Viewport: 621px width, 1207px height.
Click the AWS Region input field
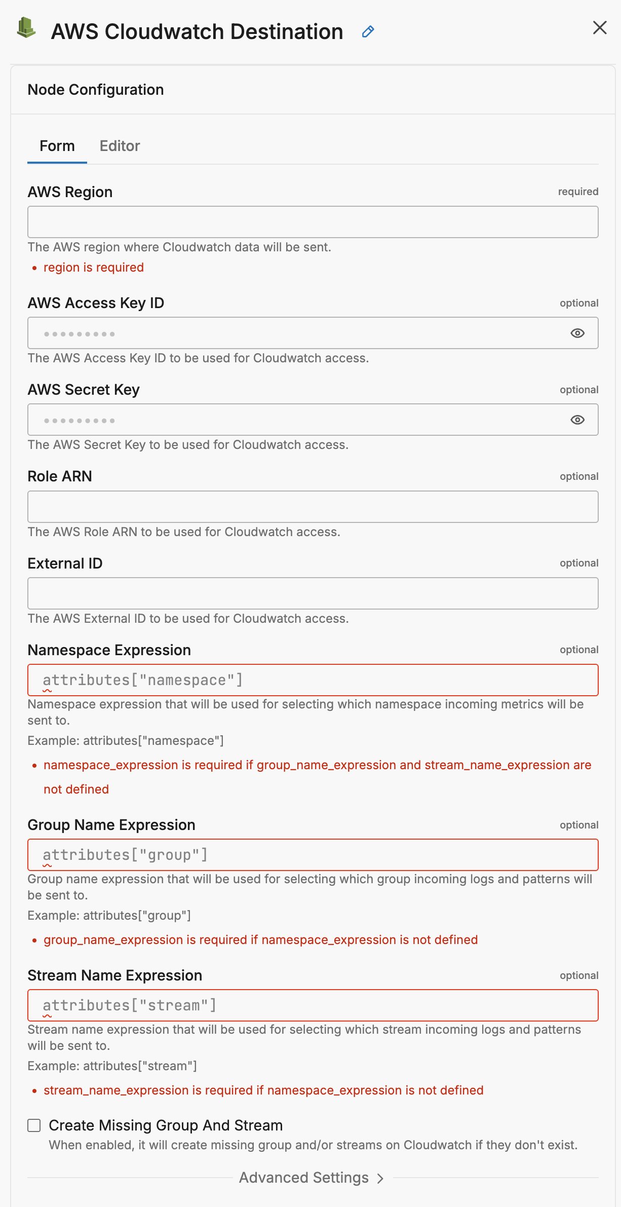[x=313, y=222]
